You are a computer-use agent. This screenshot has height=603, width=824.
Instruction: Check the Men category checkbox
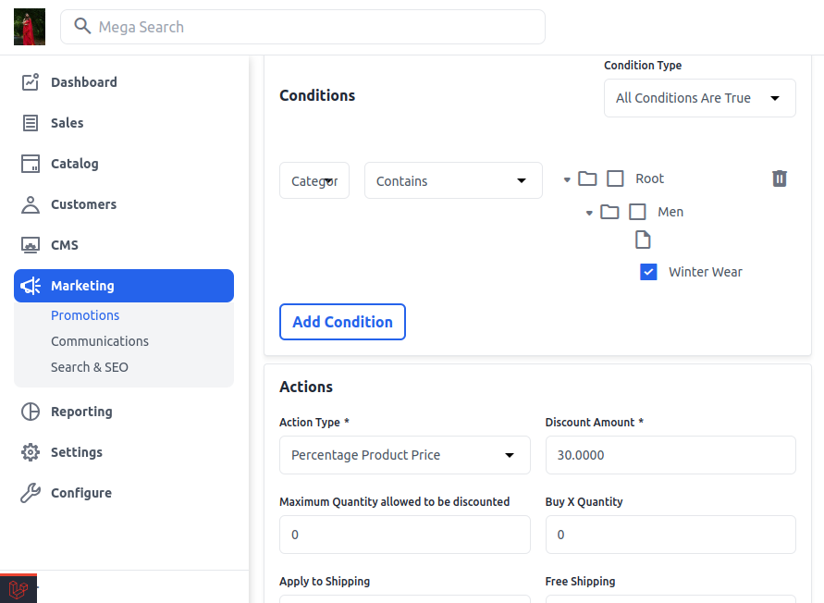click(637, 212)
